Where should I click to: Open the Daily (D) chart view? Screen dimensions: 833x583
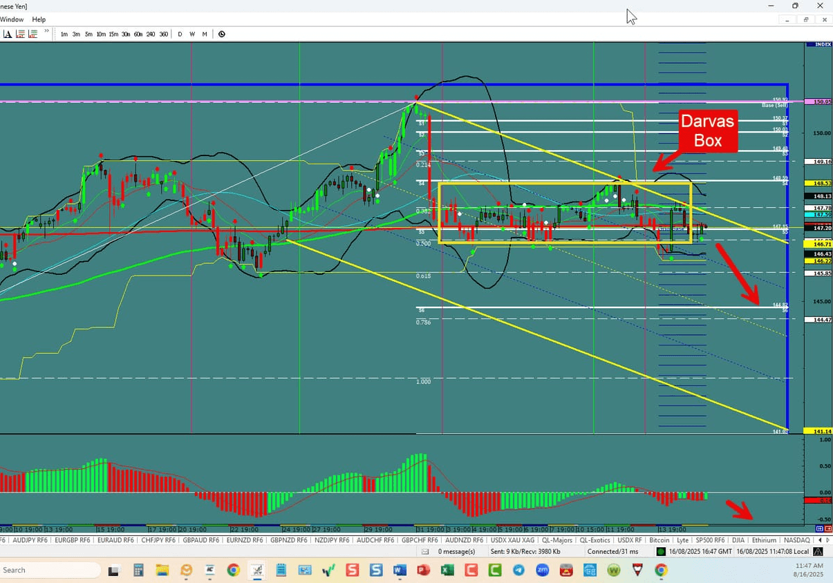click(180, 34)
